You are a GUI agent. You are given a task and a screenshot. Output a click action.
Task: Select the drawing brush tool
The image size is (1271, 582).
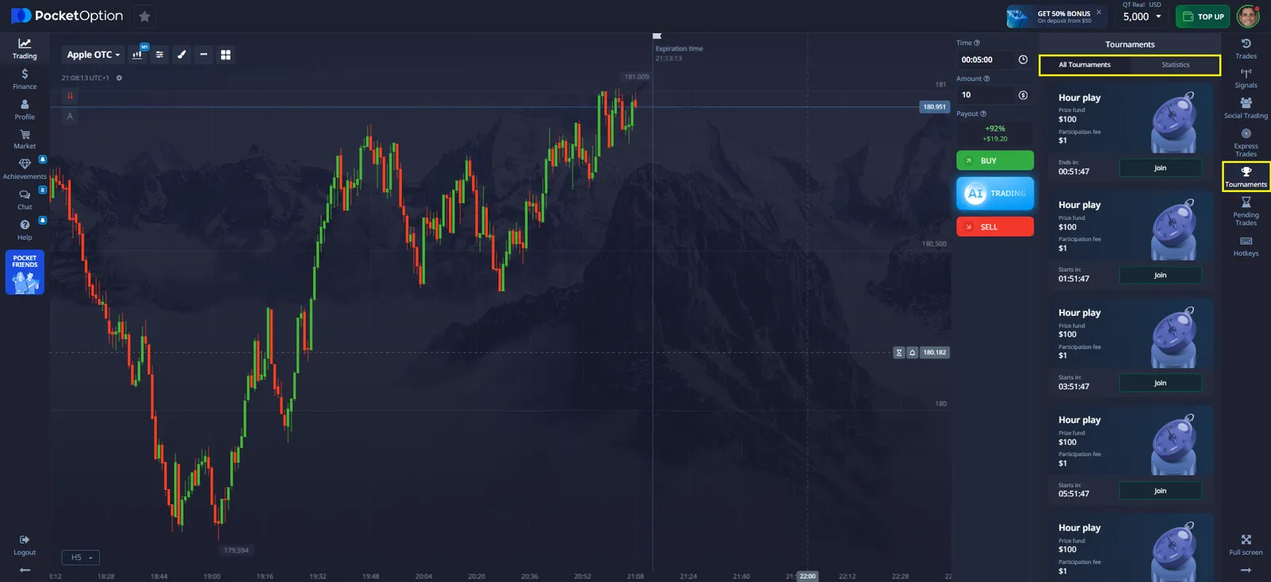coord(182,55)
